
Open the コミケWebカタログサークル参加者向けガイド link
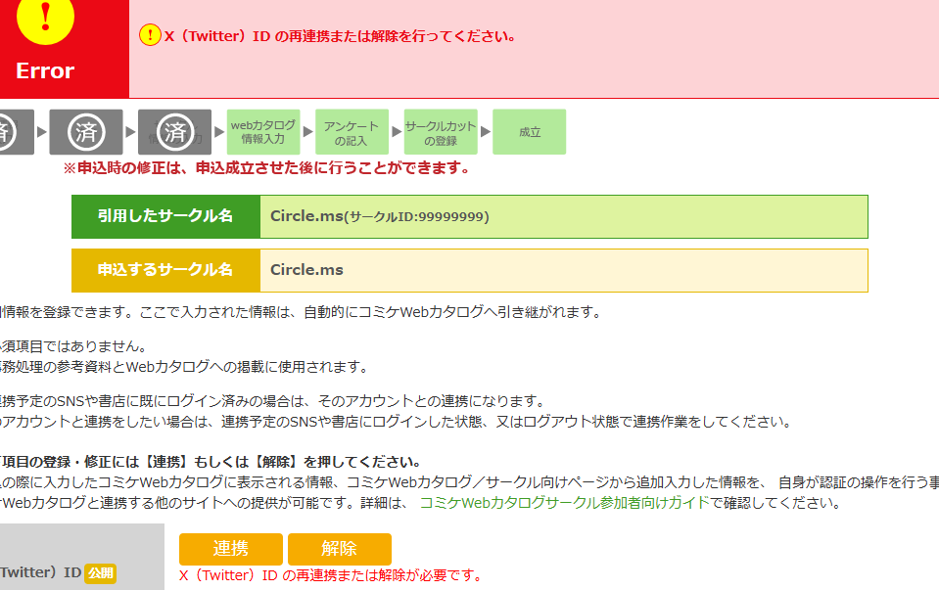pos(563,503)
